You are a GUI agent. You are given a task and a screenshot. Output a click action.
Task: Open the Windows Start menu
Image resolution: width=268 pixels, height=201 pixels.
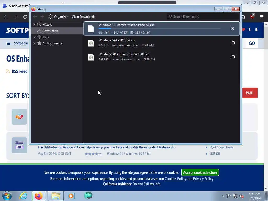(7, 196)
